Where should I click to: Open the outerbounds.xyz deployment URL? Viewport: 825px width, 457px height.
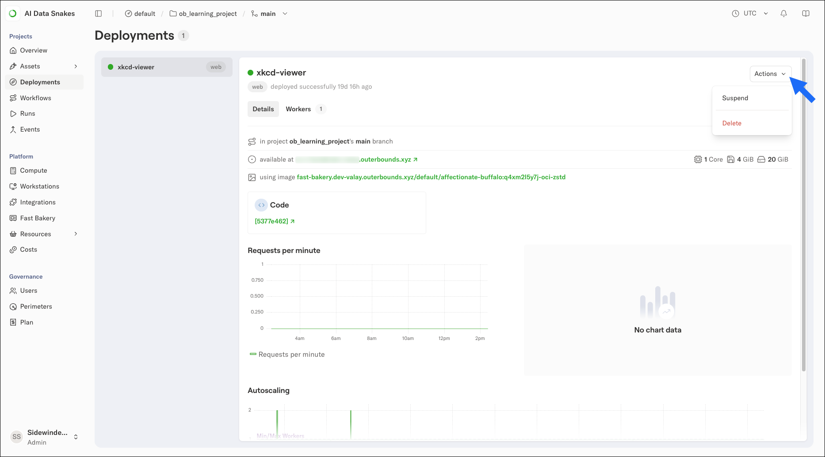356,159
